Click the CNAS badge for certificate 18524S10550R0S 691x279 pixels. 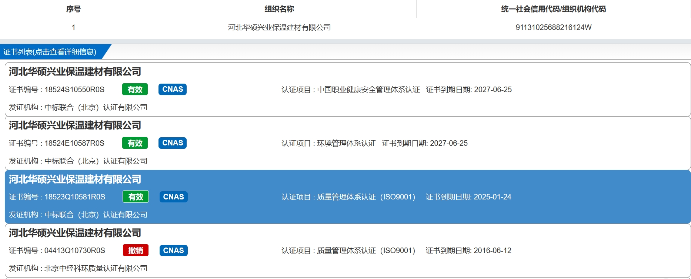point(173,89)
